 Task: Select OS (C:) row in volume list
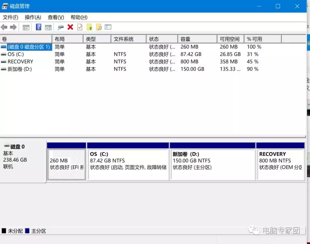pos(16,54)
